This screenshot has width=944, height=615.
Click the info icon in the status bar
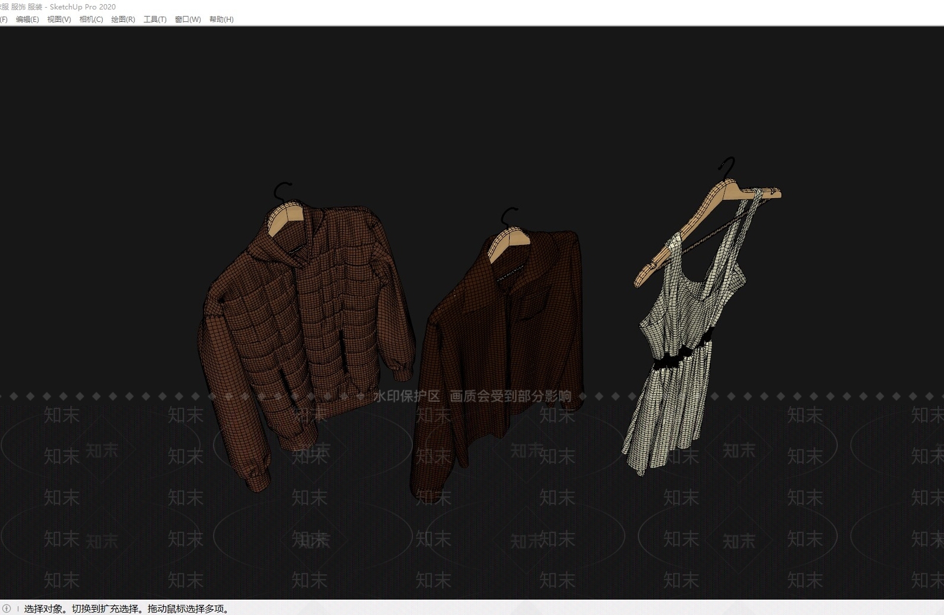(x=6, y=609)
